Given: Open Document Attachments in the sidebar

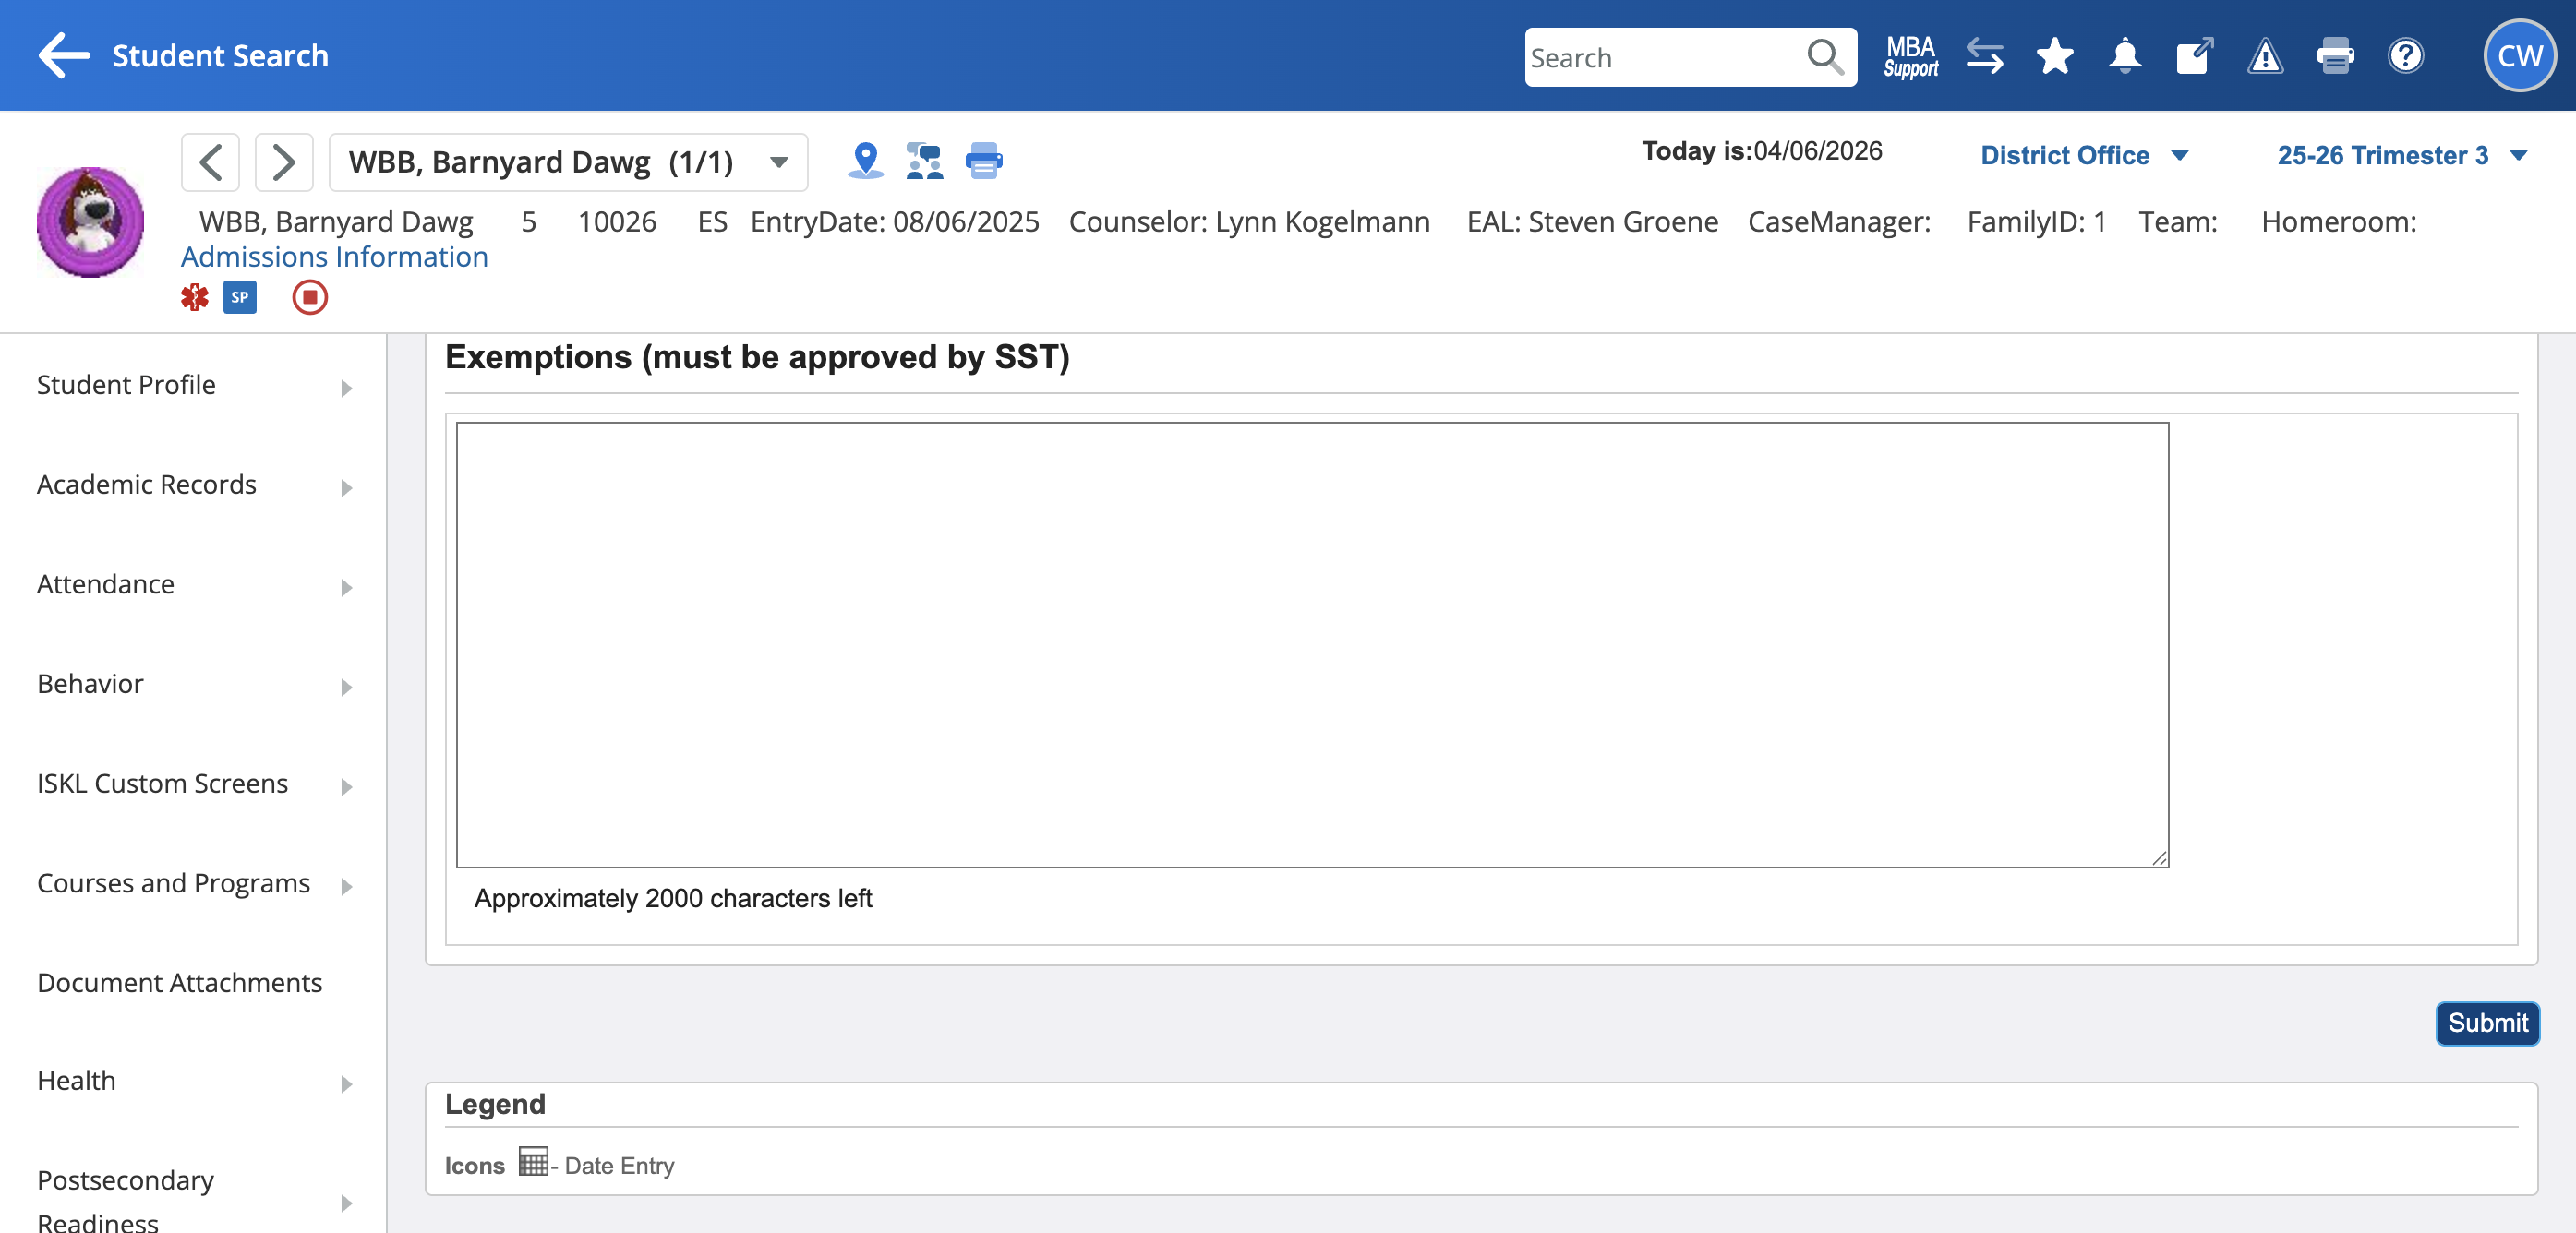Looking at the screenshot, I should [x=180, y=982].
